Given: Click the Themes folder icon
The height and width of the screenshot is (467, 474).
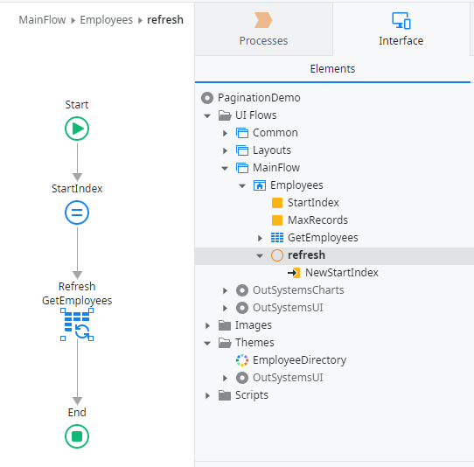Looking at the screenshot, I should pyautogui.click(x=225, y=343).
